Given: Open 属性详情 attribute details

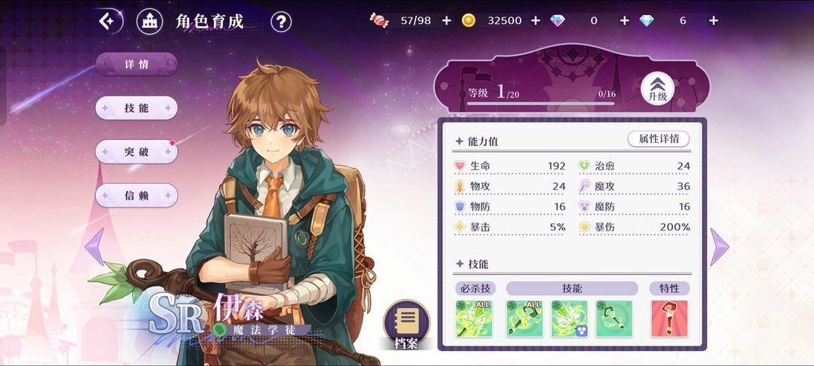Looking at the screenshot, I should click(658, 139).
